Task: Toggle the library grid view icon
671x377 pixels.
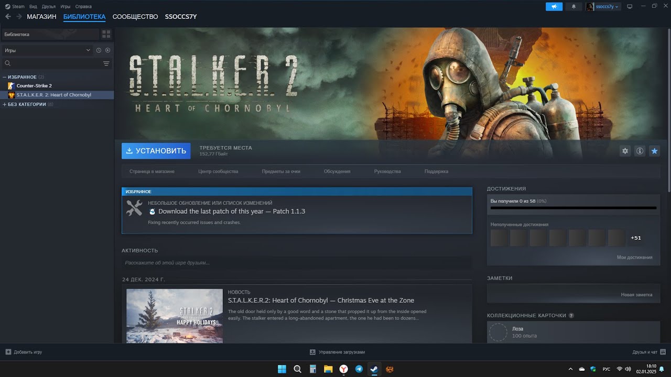Action: (106, 34)
